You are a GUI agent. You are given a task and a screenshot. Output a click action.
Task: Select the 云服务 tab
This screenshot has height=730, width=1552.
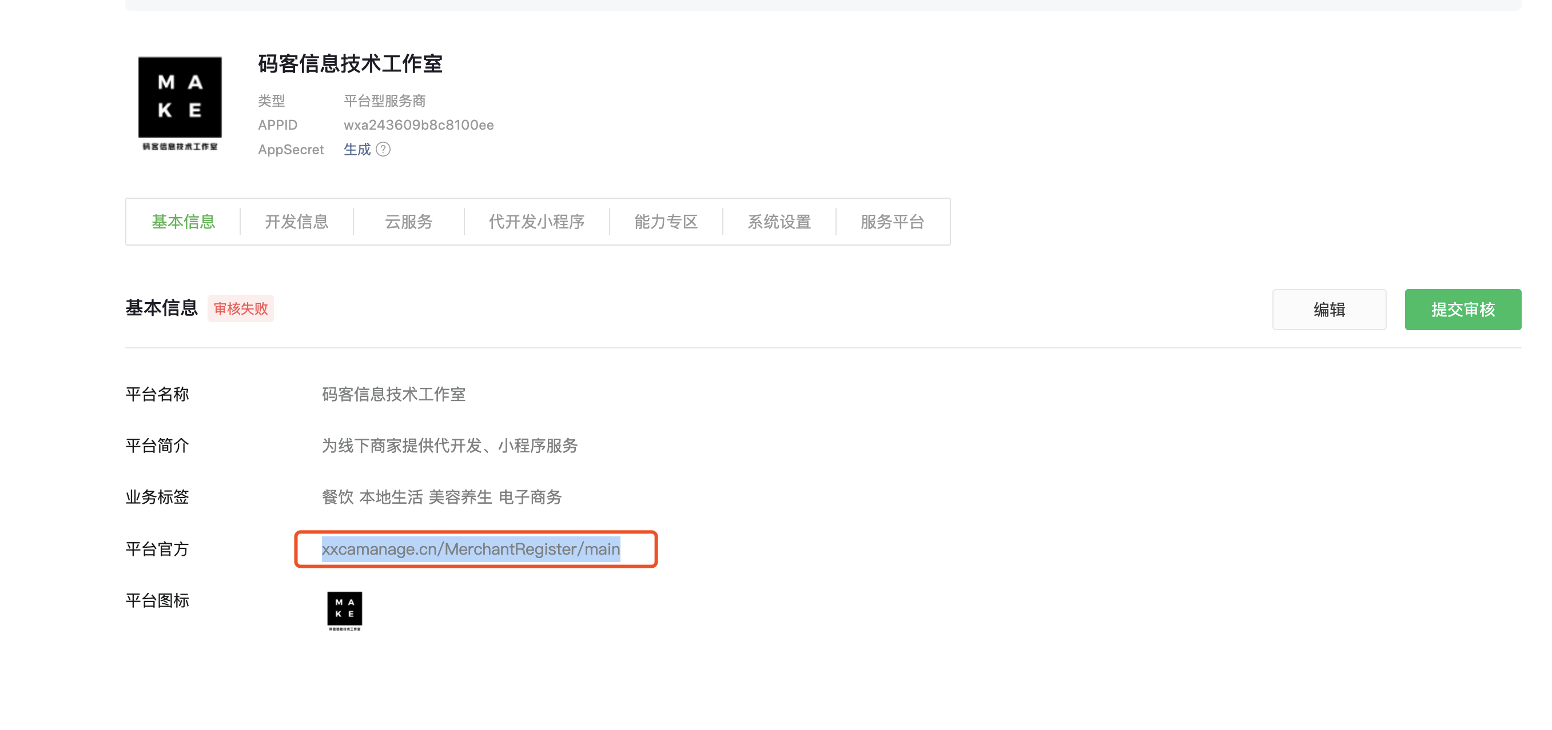(408, 222)
